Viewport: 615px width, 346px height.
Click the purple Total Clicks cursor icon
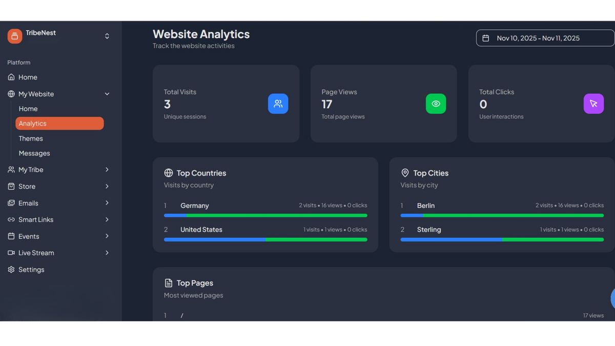pos(593,104)
